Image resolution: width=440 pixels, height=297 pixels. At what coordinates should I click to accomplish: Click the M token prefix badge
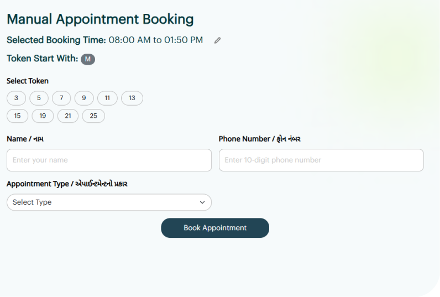tap(88, 59)
